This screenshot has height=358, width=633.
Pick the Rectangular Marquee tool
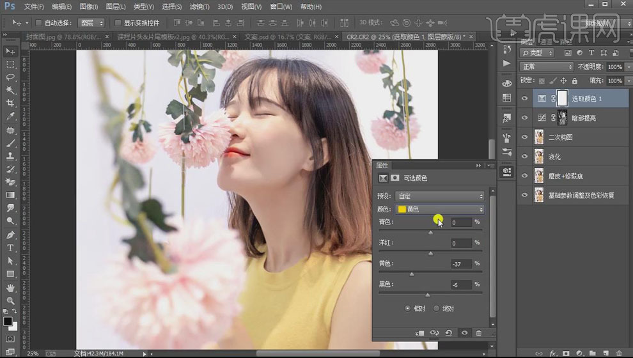[10, 65]
